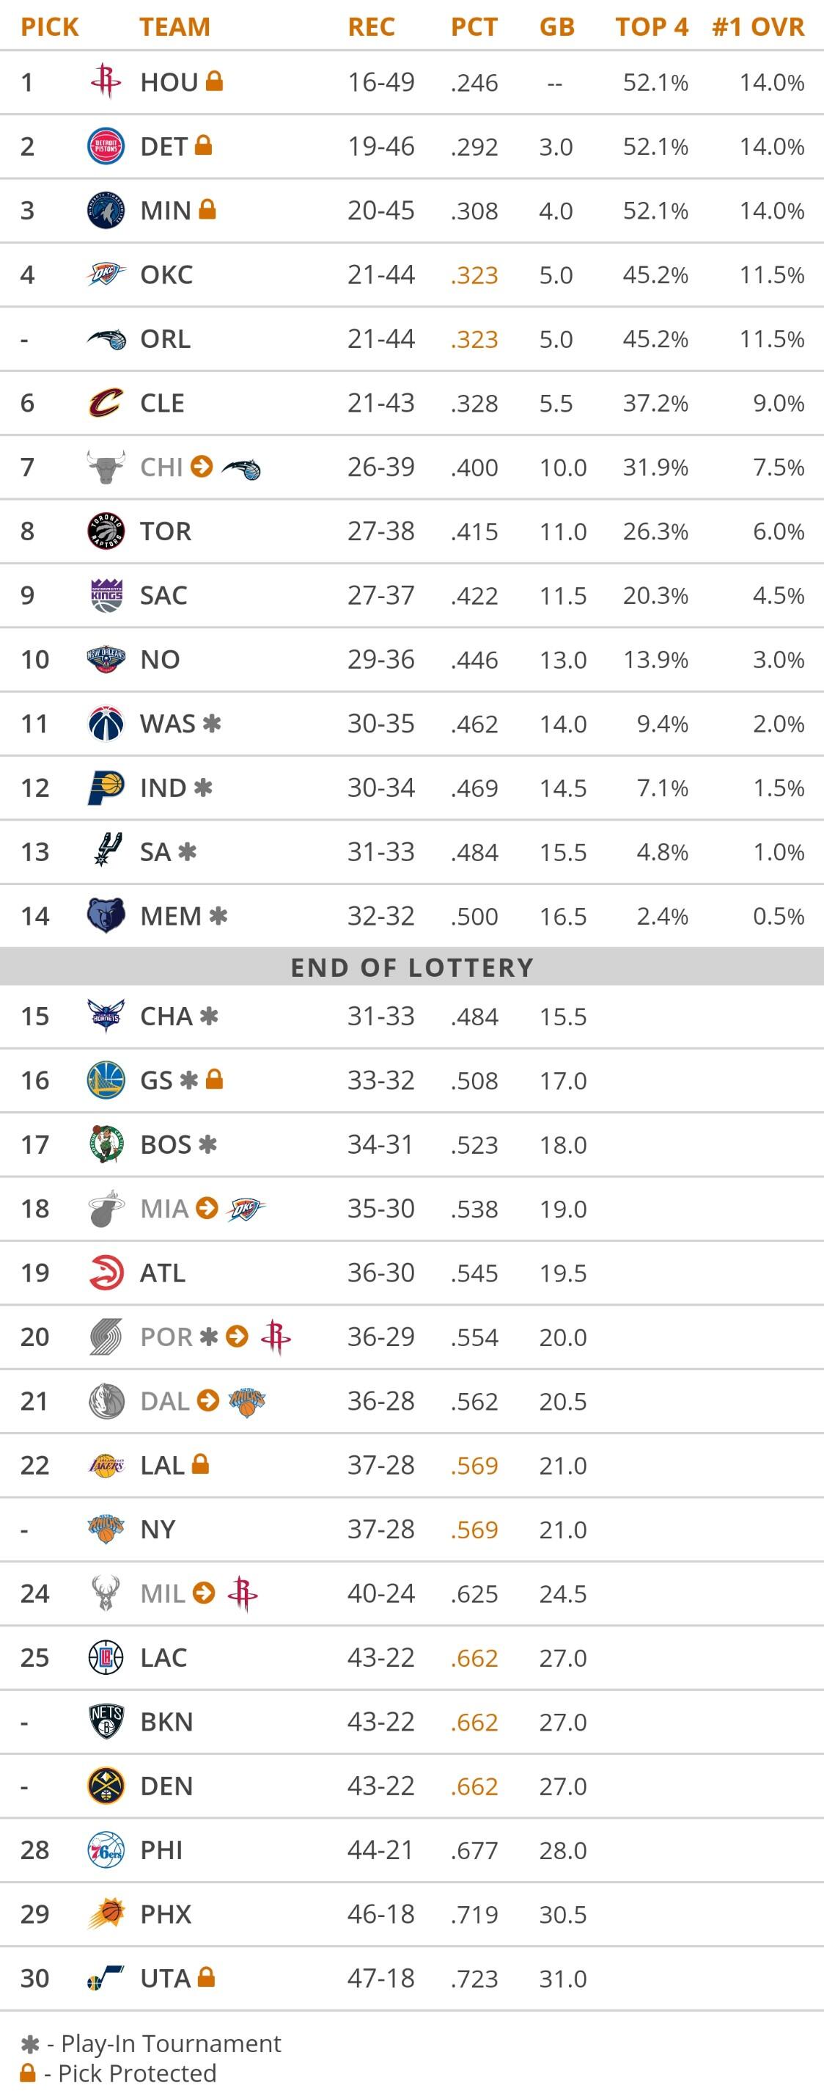Click the Memphis Grizzlies bear logo

click(x=106, y=916)
